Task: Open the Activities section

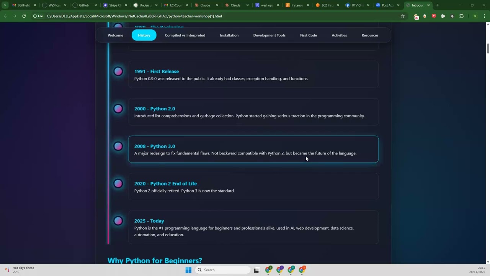Action: pyautogui.click(x=339, y=35)
